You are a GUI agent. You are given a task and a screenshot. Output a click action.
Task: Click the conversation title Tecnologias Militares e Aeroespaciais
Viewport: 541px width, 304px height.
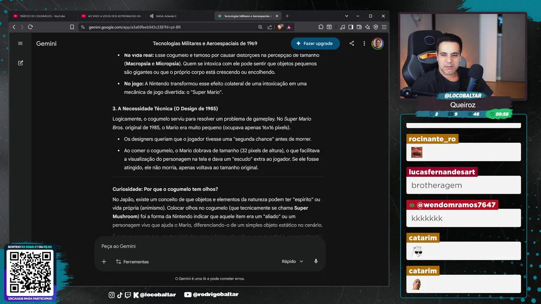click(205, 43)
